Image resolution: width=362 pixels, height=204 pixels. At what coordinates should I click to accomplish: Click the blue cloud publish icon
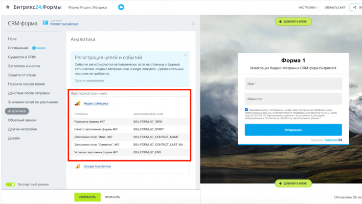click(121, 7)
